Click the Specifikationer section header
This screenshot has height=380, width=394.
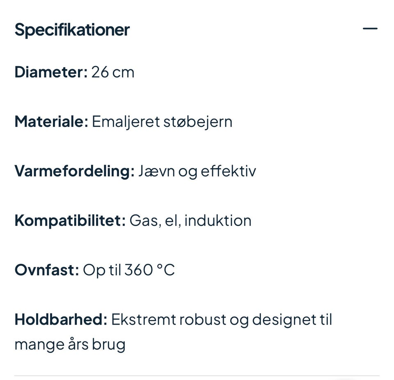point(72,29)
